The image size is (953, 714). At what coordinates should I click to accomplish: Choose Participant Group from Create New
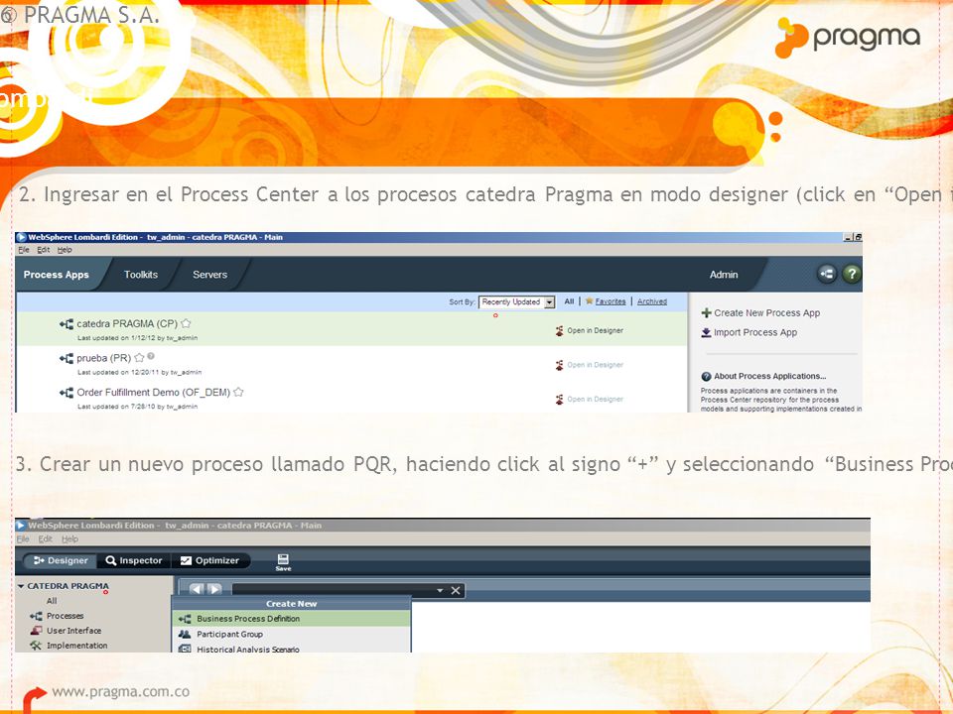[x=292, y=634]
